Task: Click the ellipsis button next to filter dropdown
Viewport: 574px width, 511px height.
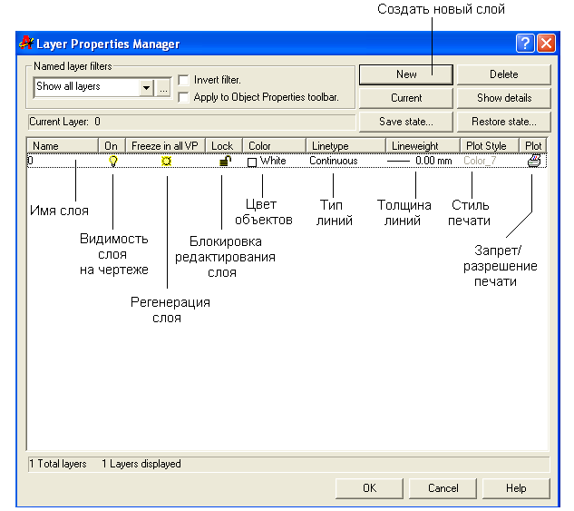Action: [x=163, y=88]
